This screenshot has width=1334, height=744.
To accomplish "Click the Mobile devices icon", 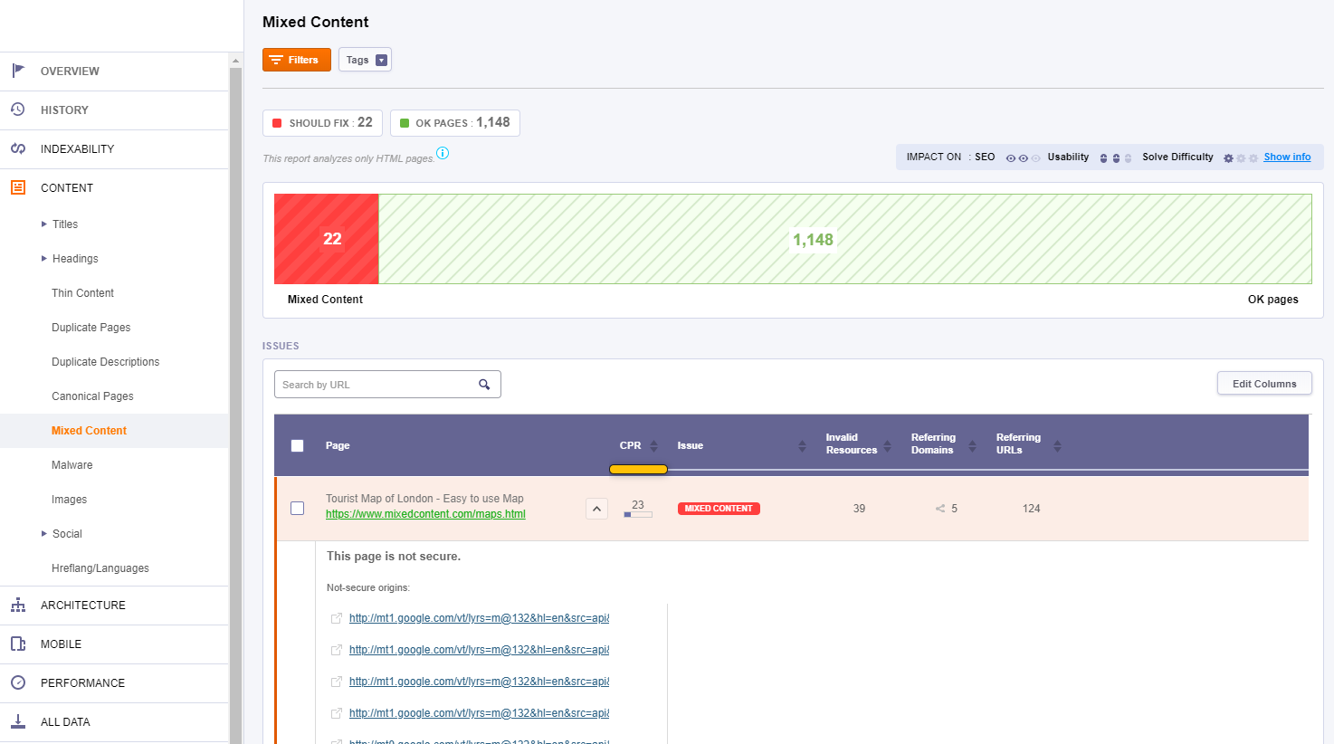I will coord(18,644).
